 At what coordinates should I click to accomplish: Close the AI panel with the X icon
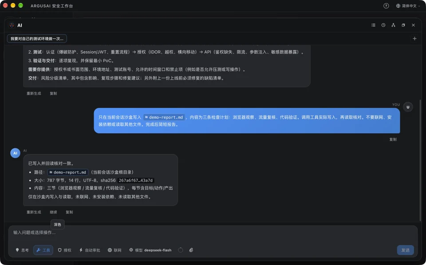(413, 25)
